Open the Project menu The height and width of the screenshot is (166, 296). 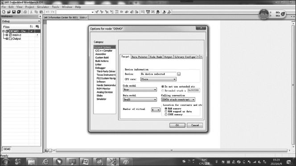(x=29, y=7)
